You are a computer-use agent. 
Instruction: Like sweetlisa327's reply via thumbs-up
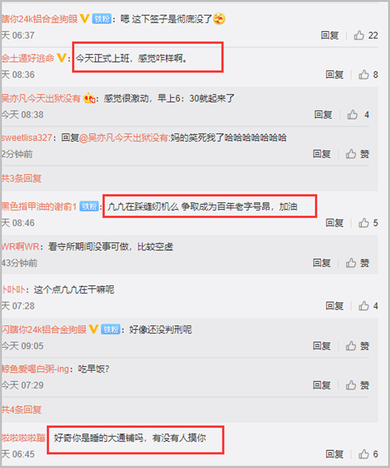[351, 154]
